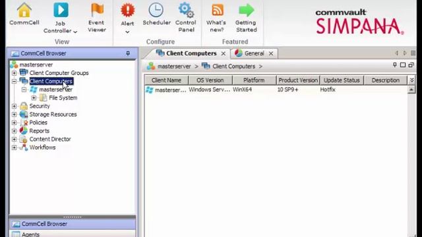422x237 pixels.
Task: Pin the Client Computers content pane
Action: coord(394,65)
